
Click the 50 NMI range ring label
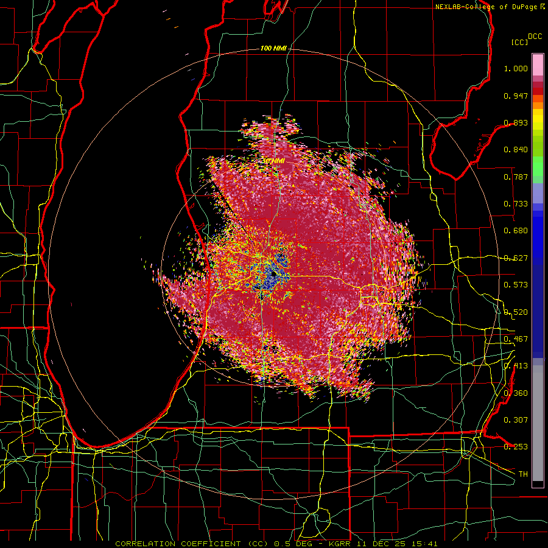[273, 161]
